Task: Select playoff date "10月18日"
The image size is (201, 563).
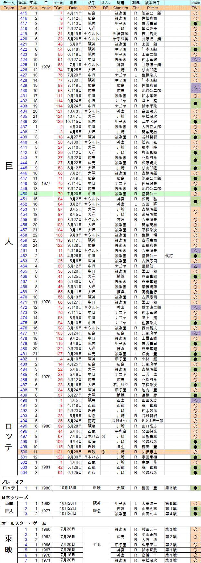Action: pyautogui.click(x=68, y=488)
